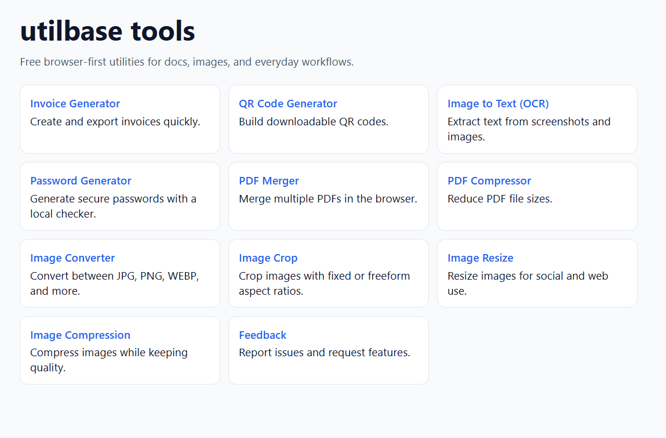Open the Invoice Generator tool
This screenshot has width=666, height=438.
[75, 103]
